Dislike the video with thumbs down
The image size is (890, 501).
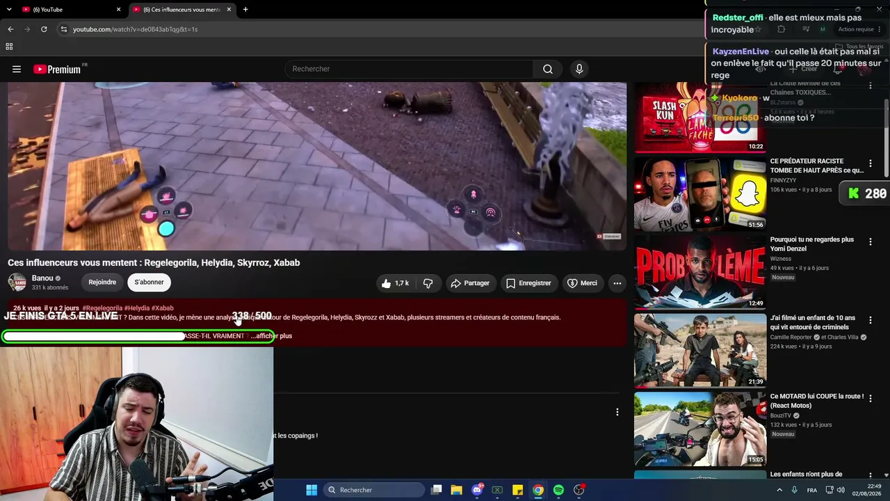428,283
